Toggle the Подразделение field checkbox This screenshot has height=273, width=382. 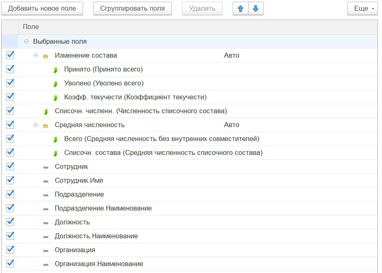10,194
